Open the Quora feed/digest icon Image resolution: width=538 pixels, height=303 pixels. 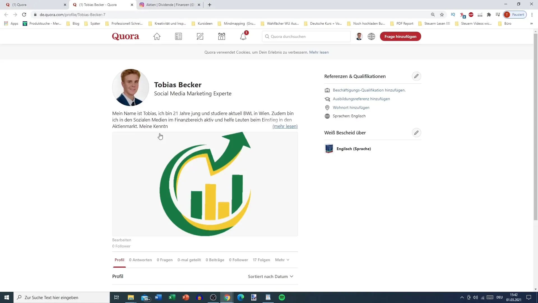click(179, 36)
